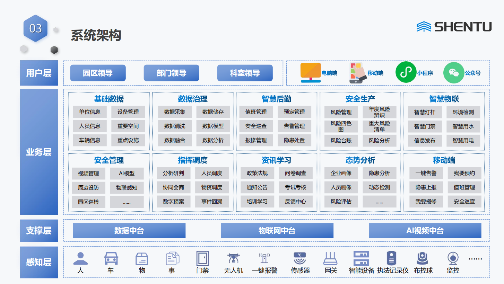
Task: Click the 园区领导 button
Action: [x=98, y=73]
